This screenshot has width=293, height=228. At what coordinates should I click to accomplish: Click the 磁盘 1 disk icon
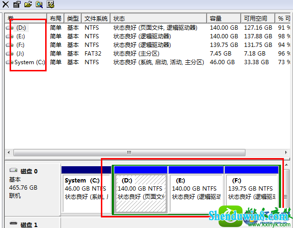click(x=13, y=223)
